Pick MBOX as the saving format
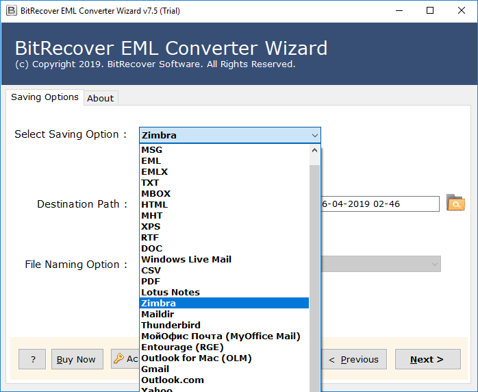 (x=225, y=194)
